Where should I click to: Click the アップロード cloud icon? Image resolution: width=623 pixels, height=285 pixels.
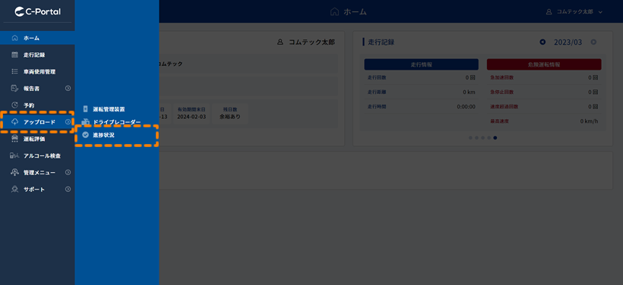(14, 122)
